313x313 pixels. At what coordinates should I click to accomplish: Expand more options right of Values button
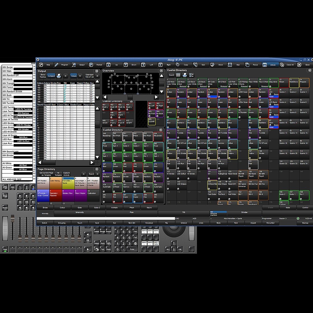[x=80, y=76]
